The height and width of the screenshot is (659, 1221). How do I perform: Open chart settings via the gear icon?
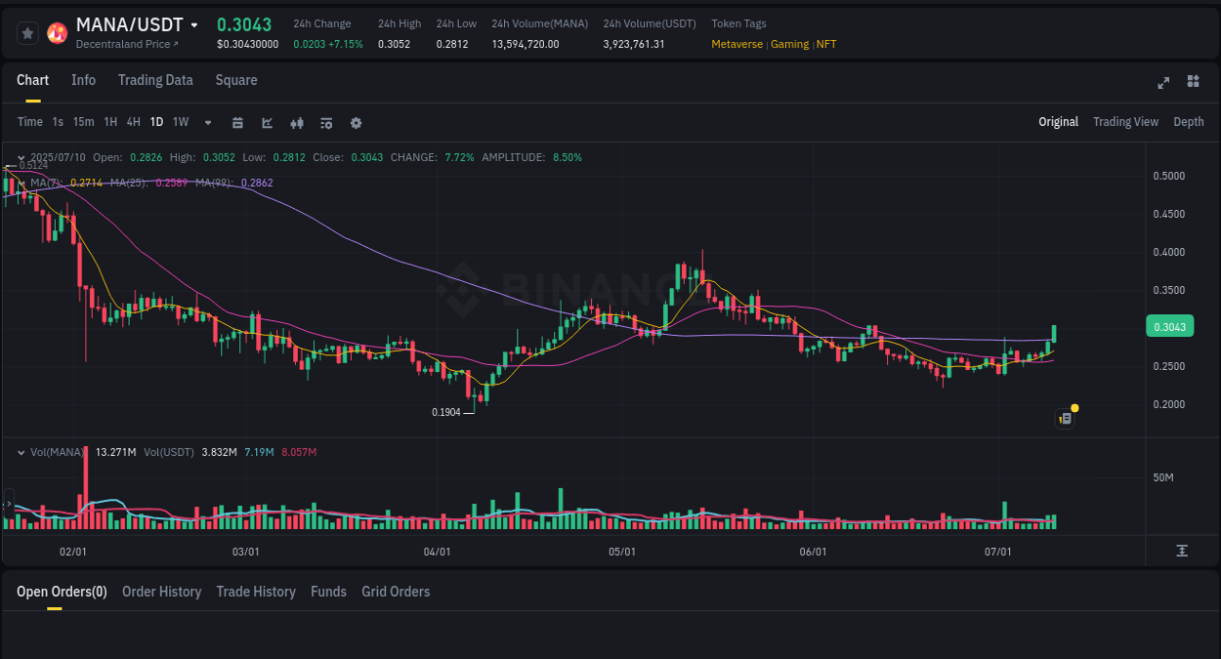click(356, 122)
